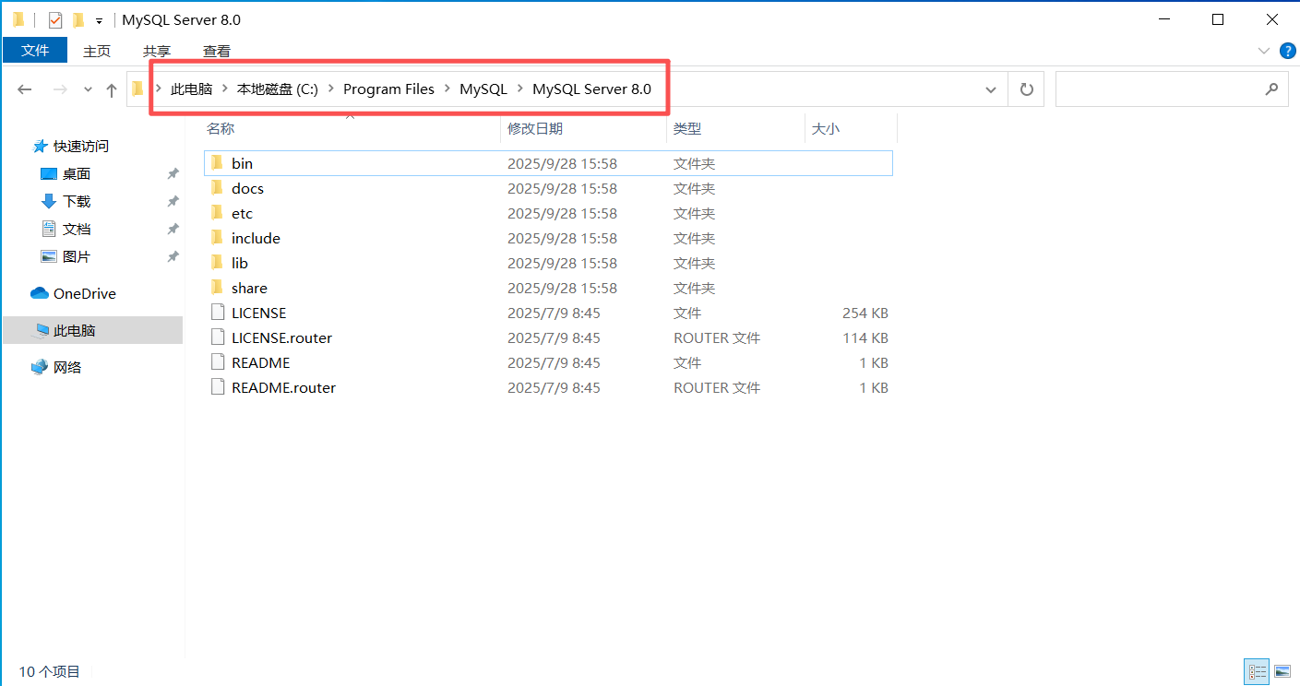The height and width of the screenshot is (686, 1300).
Task: Select the lib folder icon
Action: pyautogui.click(x=217, y=263)
